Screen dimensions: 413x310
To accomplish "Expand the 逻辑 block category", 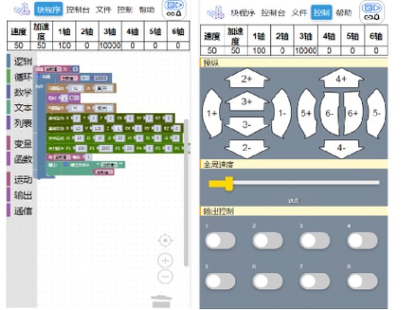I will coord(22,61).
